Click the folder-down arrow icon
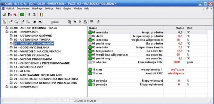This screenshot has height=104, width=214. point(16,22)
